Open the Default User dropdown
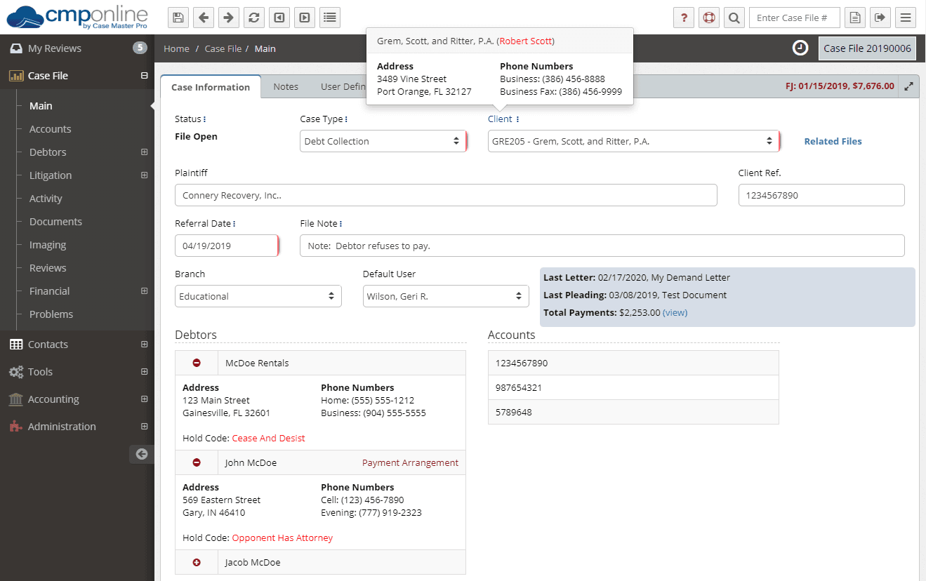926x581 pixels. [445, 296]
